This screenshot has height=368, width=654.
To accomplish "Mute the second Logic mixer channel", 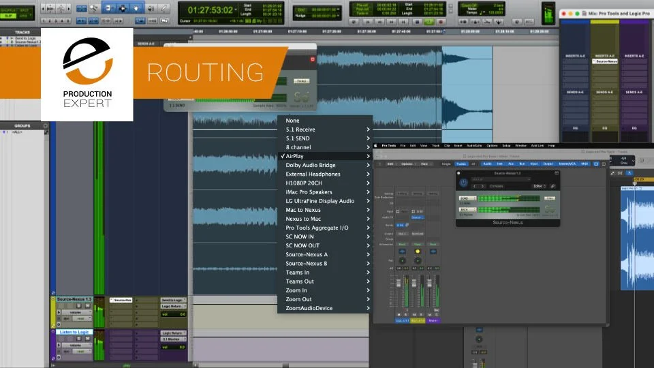I will point(414,315).
